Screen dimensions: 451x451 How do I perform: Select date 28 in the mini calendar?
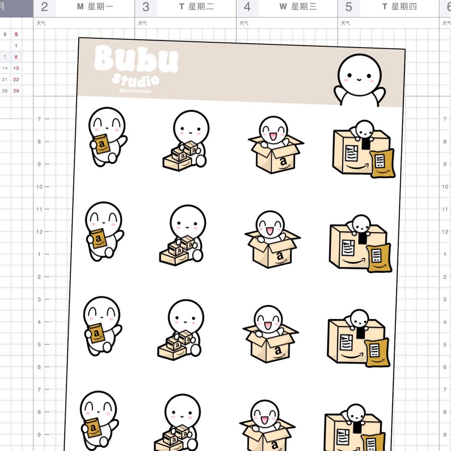point(5,91)
